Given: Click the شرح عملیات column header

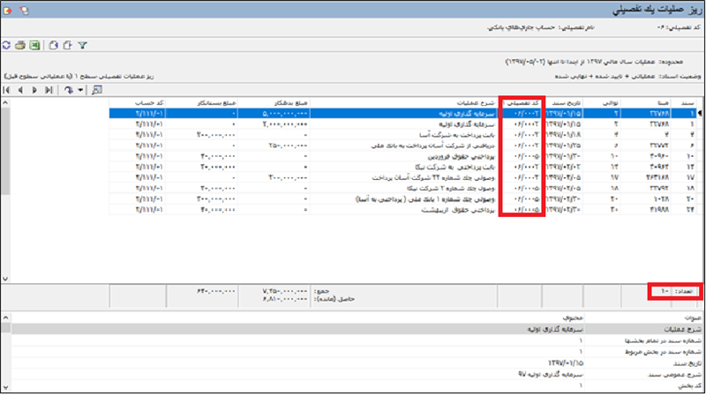Looking at the screenshot, I should click(461, 102).
